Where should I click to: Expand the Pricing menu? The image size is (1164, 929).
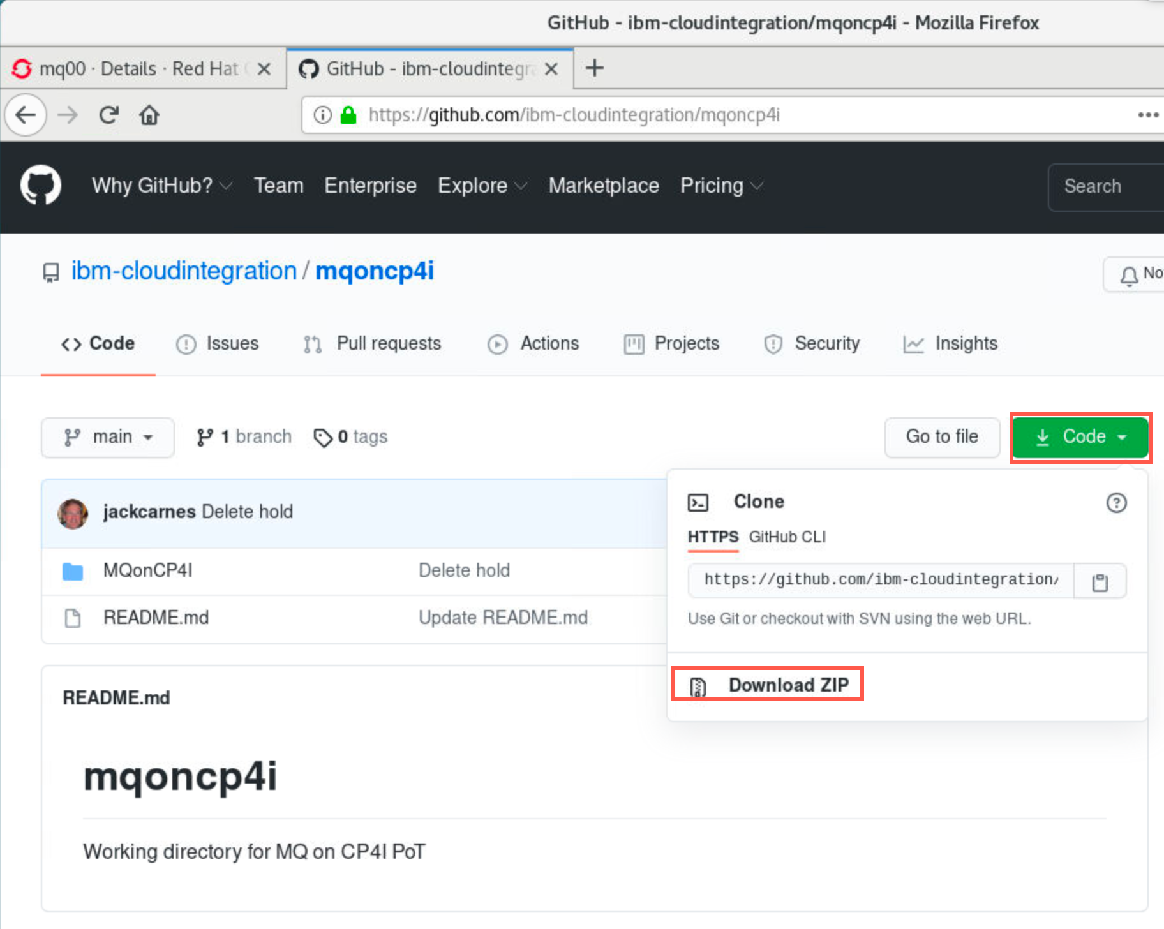722,186
